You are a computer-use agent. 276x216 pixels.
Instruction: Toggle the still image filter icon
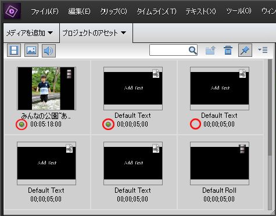tap(31, 51)
